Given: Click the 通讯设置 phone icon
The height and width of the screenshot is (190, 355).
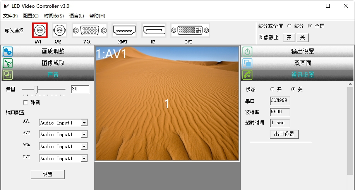Looking at the screenshot, I should coord(247,75).
